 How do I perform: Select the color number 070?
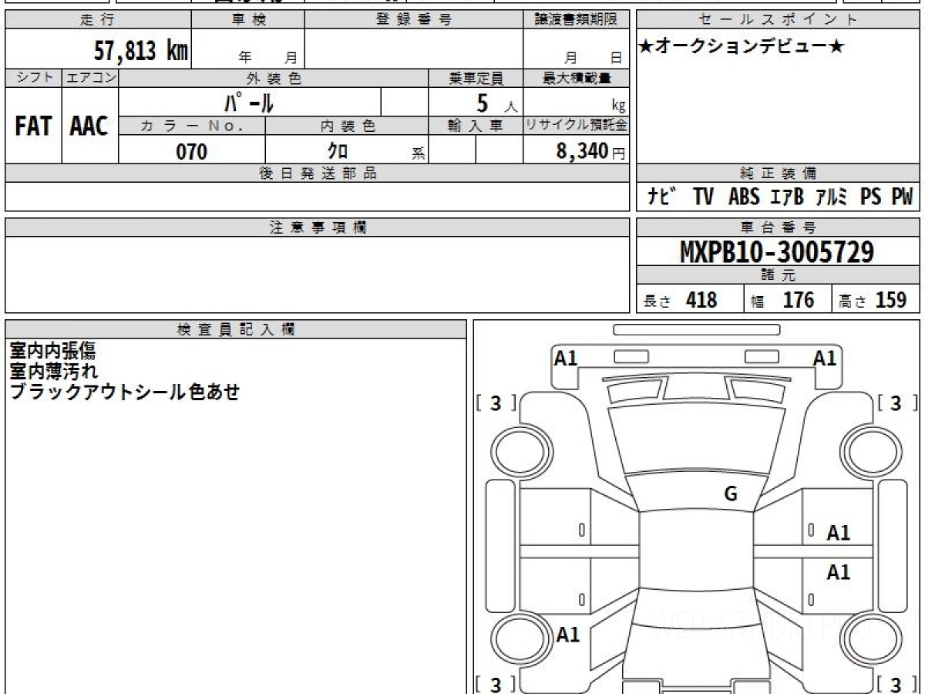[x=192, y=152]
